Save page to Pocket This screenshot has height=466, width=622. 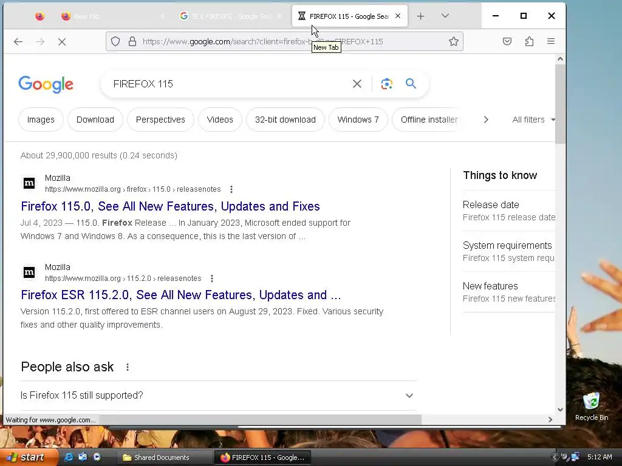pos(507,41)
